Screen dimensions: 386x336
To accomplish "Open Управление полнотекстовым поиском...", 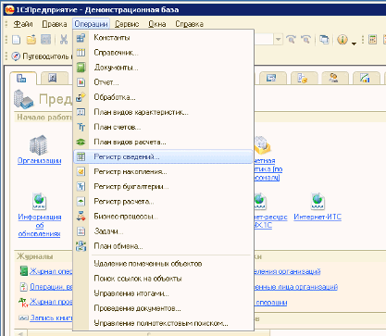I will pyautogui.click(x=163, y=323).
